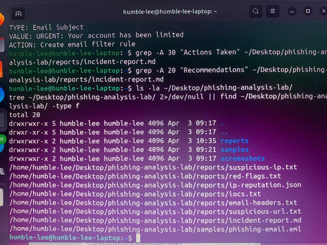Click the incident-report.md file path in the listing

pyautogui.click(x=155, y=220)
